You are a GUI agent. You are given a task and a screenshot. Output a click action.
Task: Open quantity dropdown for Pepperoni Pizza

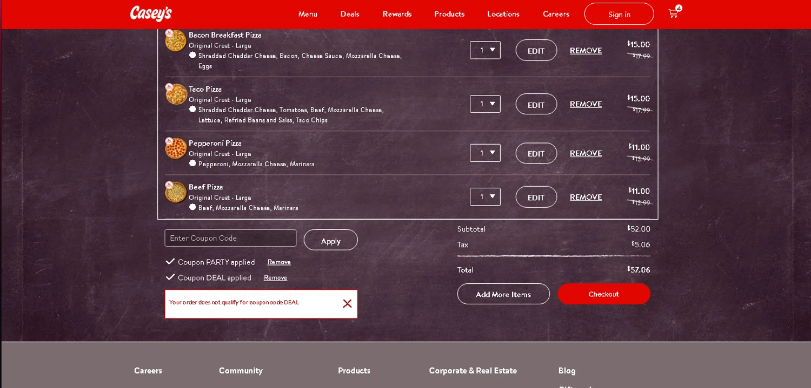(x=485, y=153)
